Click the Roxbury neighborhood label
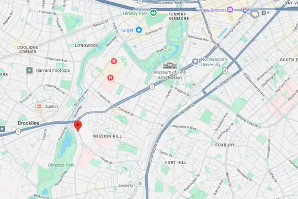This screenshot has height=199, width=298. (x=225, y=145)
